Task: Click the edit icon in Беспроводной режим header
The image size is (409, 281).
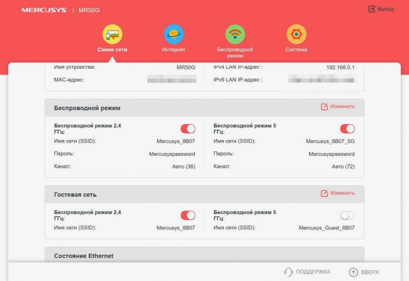Action: (324, 107)
